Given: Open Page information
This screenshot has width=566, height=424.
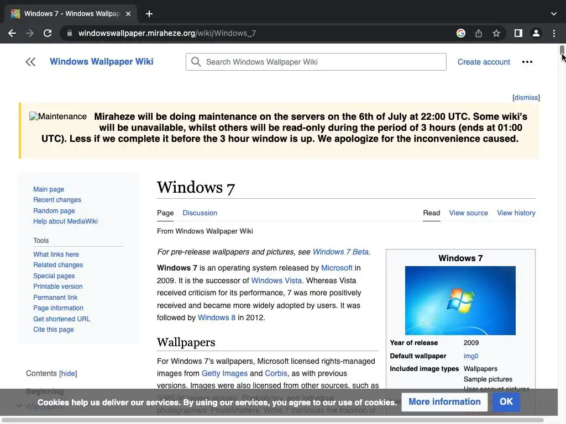Looking at the screenshot, I should coord(58,308).
